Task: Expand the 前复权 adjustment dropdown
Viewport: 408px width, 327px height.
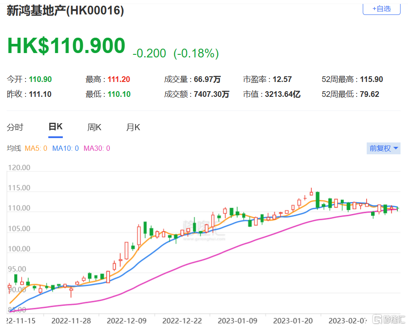Action: pyautogui.click(x=383, y=148)
